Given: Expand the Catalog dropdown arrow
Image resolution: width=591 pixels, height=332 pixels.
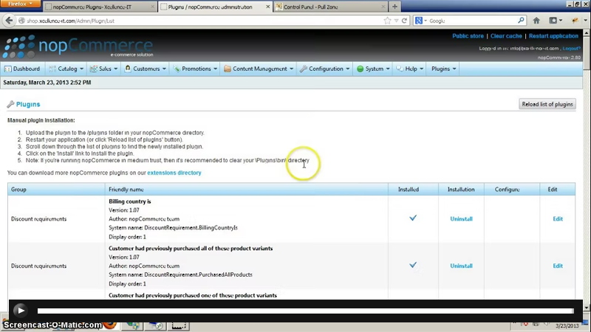Looking at the screenshot, I should pos(81,69).
